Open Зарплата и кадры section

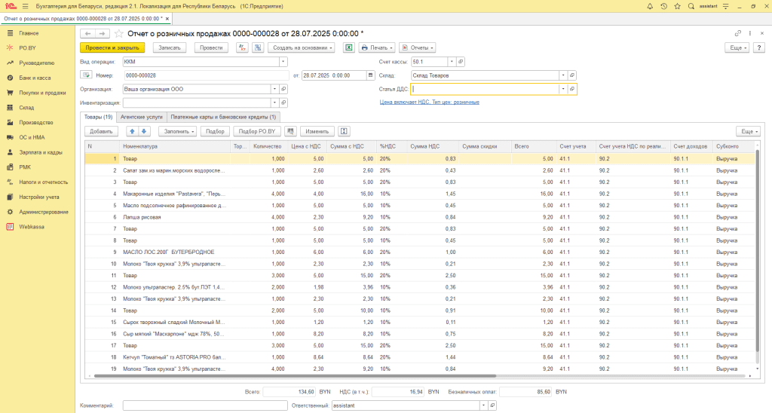click(41, 152)
